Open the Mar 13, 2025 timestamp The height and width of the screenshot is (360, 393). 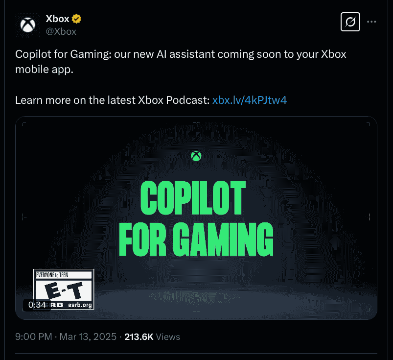pos(88,336)
